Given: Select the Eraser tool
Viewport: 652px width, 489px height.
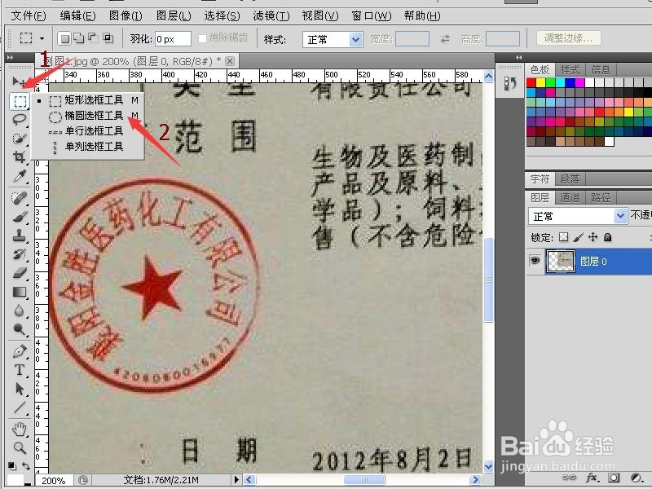Looking at the screenshot, I should point(19,273).
